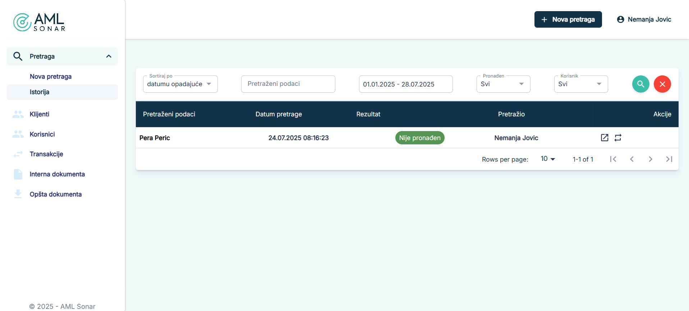Screen dimensions: 689x311
Task: Go to the next results page
Action: [x=650, y=159]
